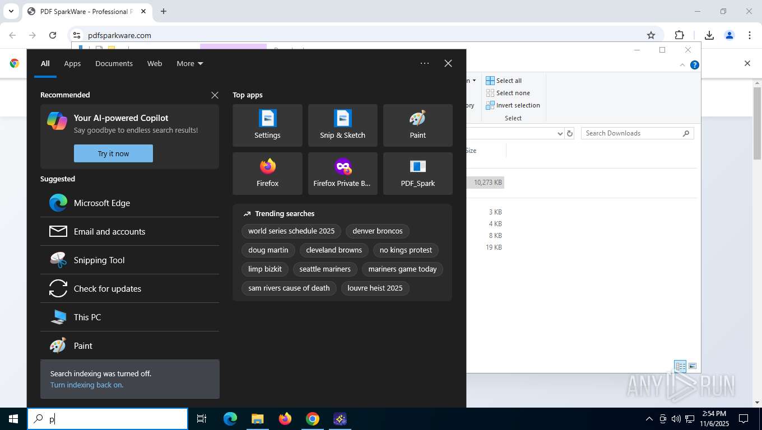Collapse the Explorer ribbon
The width and height of the screenshot is (762, 430).
682,65
